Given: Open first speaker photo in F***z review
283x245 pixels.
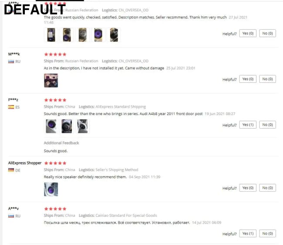Looking at the screenshot, I should 51,126.
